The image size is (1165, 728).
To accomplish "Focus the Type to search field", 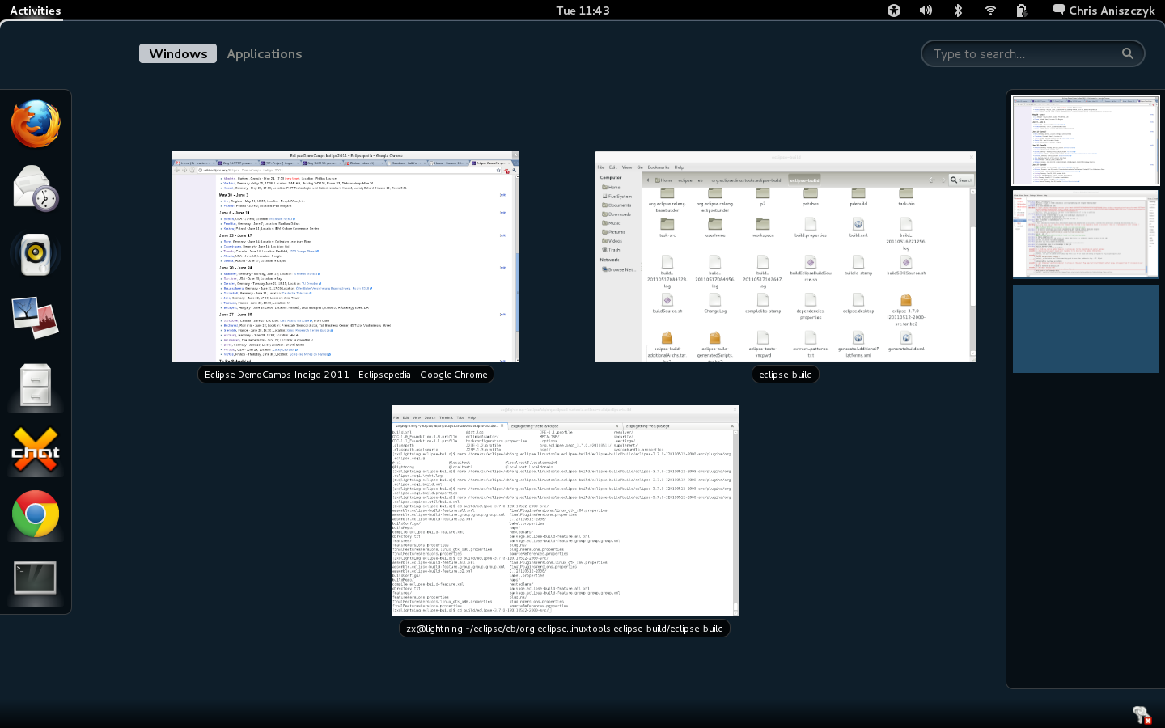I will [x=1032, y=53].
